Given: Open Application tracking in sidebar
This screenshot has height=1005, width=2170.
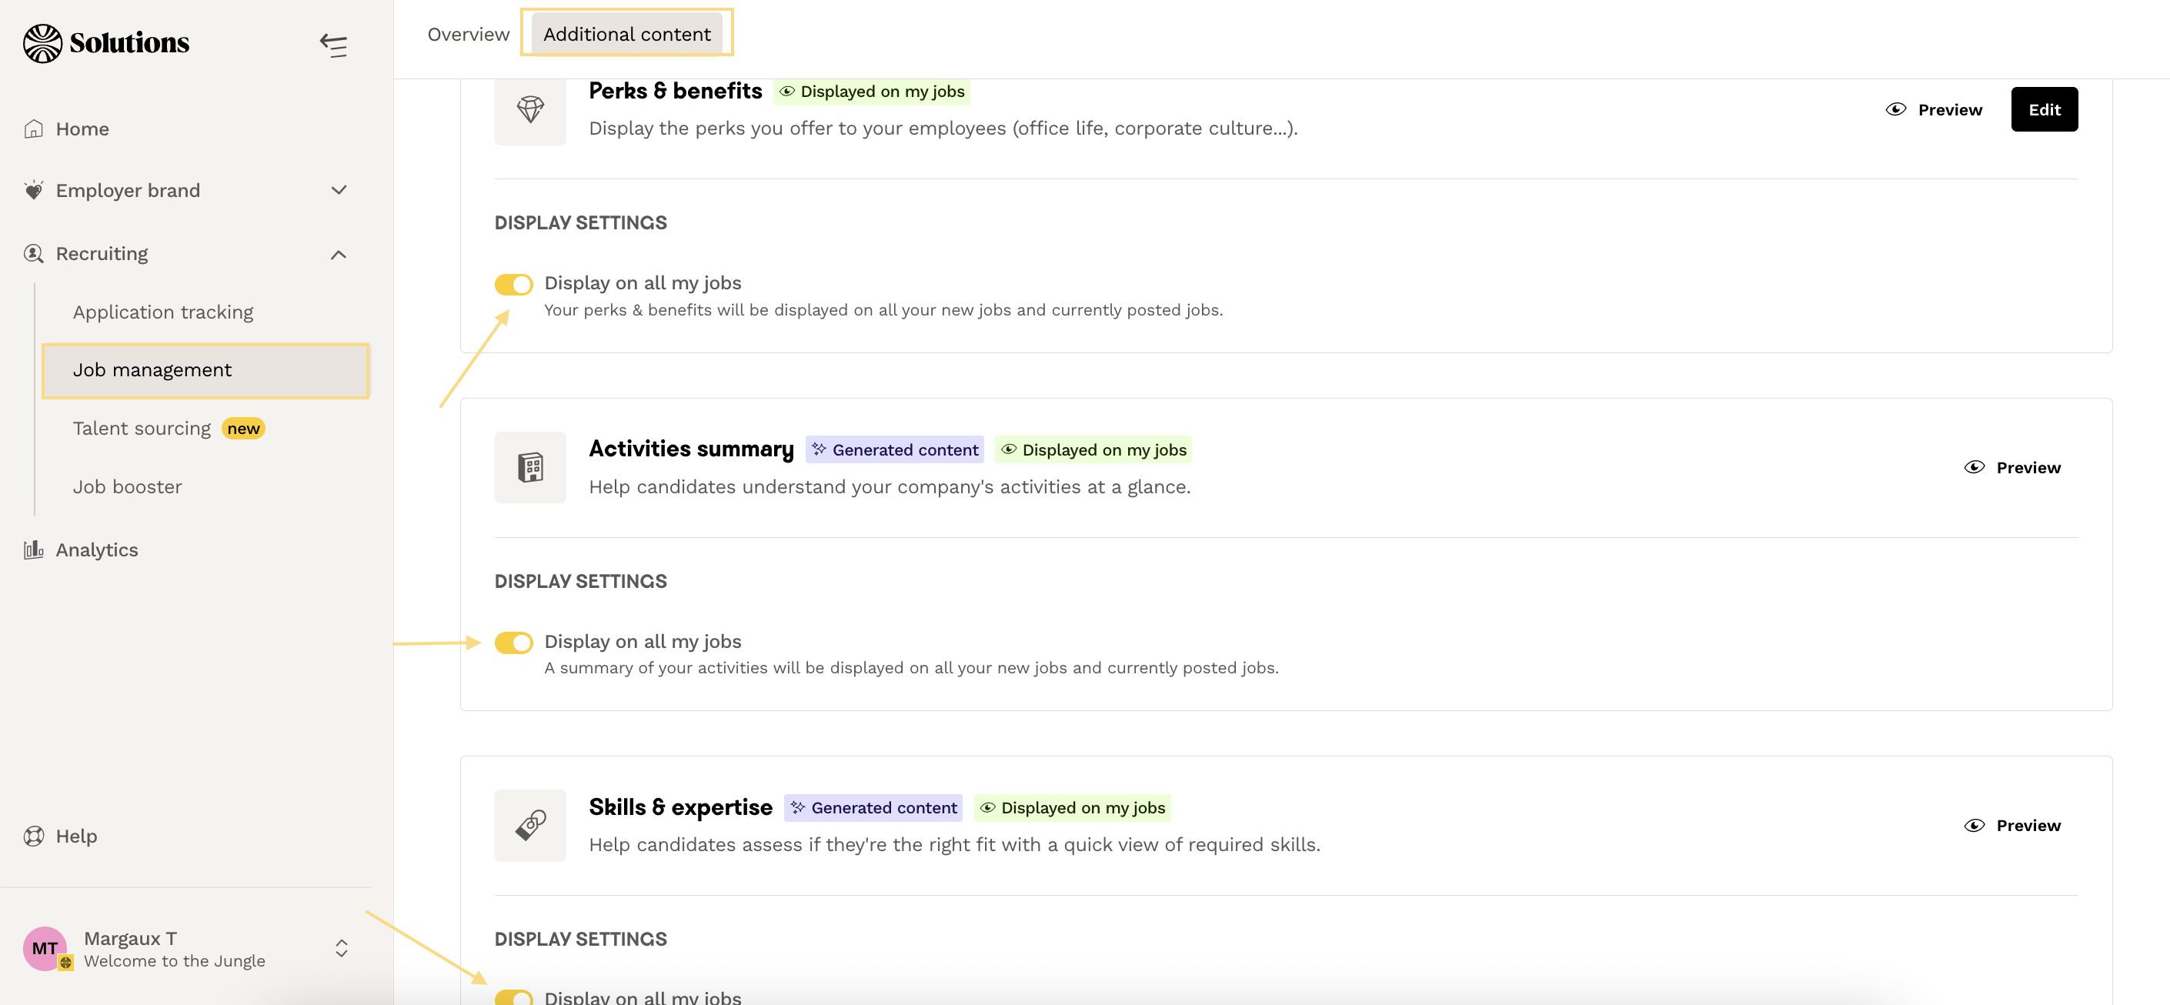Looking at the screenshot, I should (x=162, y=312).
